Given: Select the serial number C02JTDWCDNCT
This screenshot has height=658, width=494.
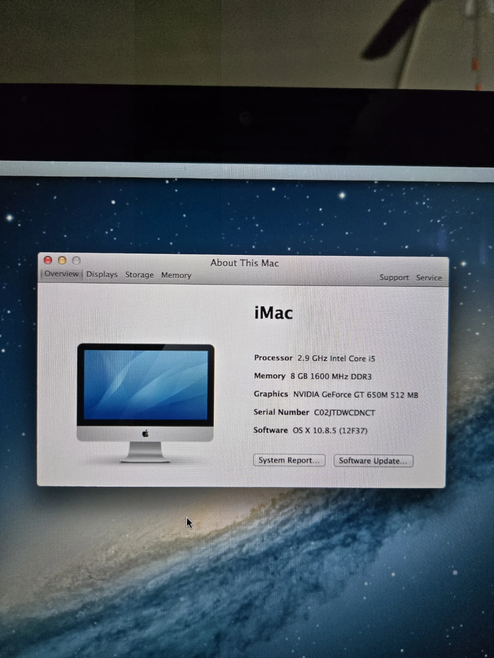Looking at the screenshot, I should click(x=344, y=413).
